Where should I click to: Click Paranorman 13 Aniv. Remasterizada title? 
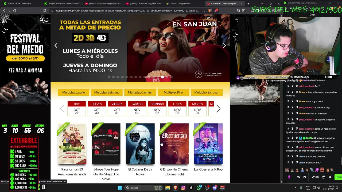coord(72,172)
